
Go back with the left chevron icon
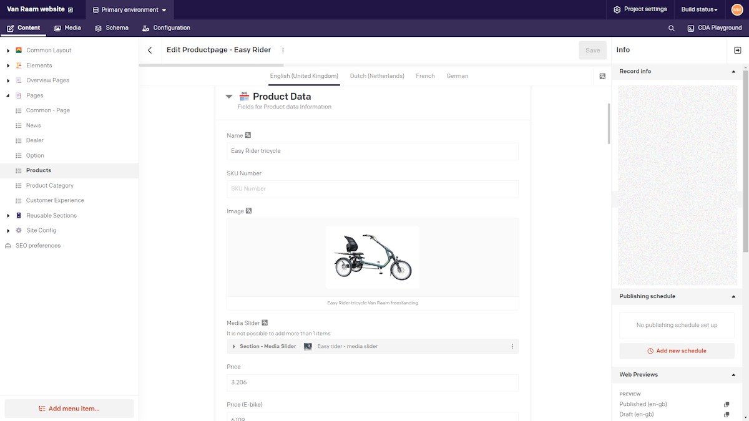pos(150,51)
